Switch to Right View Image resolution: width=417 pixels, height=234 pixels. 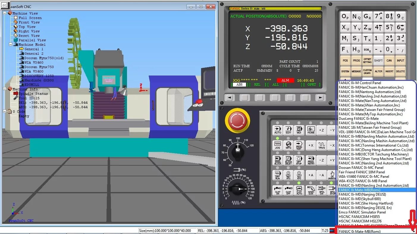pos(29,31)
